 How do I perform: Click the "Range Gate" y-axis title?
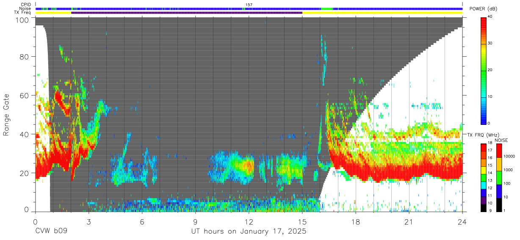(6, 115)
